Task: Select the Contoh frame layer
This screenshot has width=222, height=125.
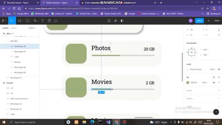Action: tap(19, 83)
